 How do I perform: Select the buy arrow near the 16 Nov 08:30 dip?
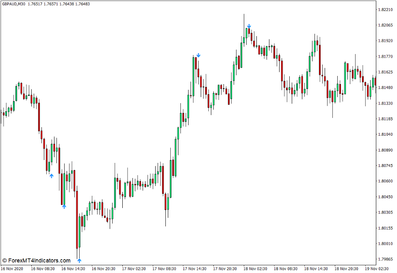52,175
